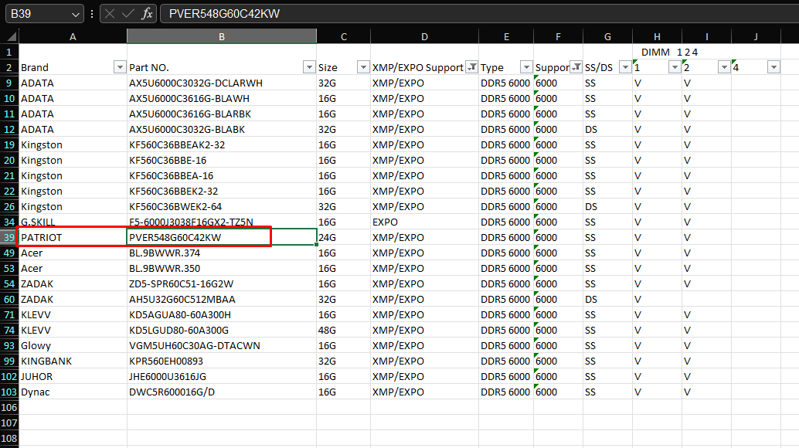Image resolution: width=799 pixels, height=448 pixels.
Task: Open the Brand column filter dropdown
Action: [120, 67]
